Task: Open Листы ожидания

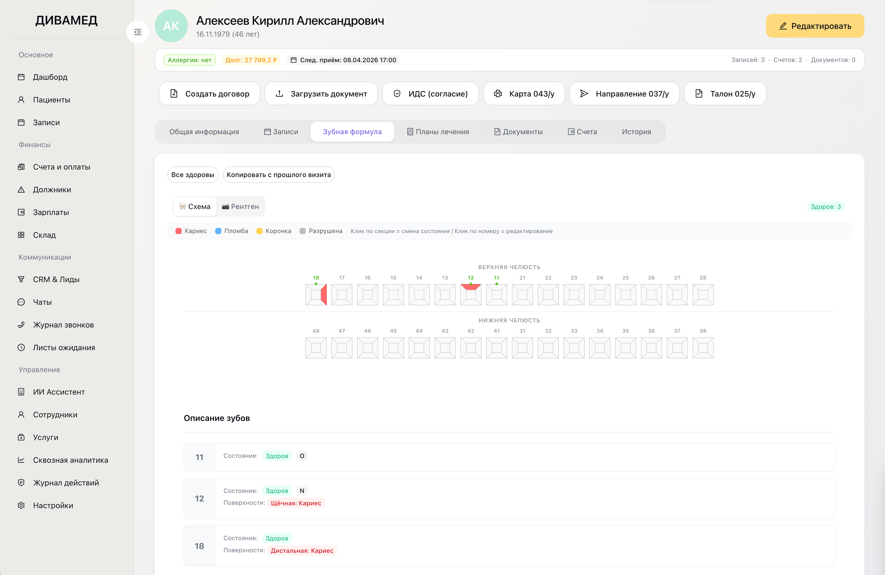Action: point(64,347)
